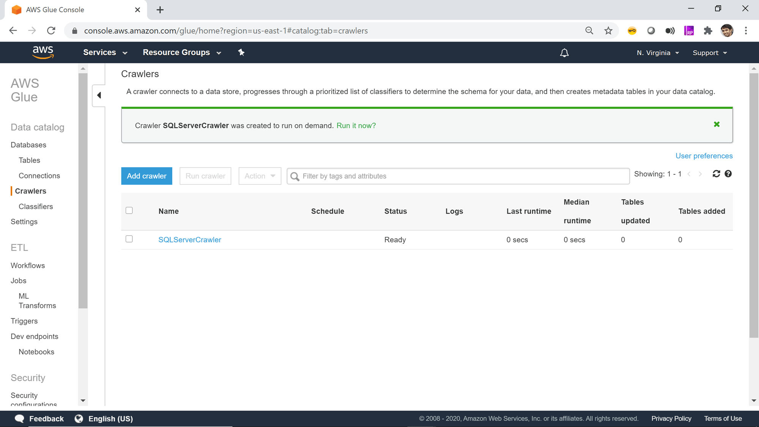Select the SQLServerCrawler row checkbox
Screen dimensions: 759x427
tap(129, 239)
